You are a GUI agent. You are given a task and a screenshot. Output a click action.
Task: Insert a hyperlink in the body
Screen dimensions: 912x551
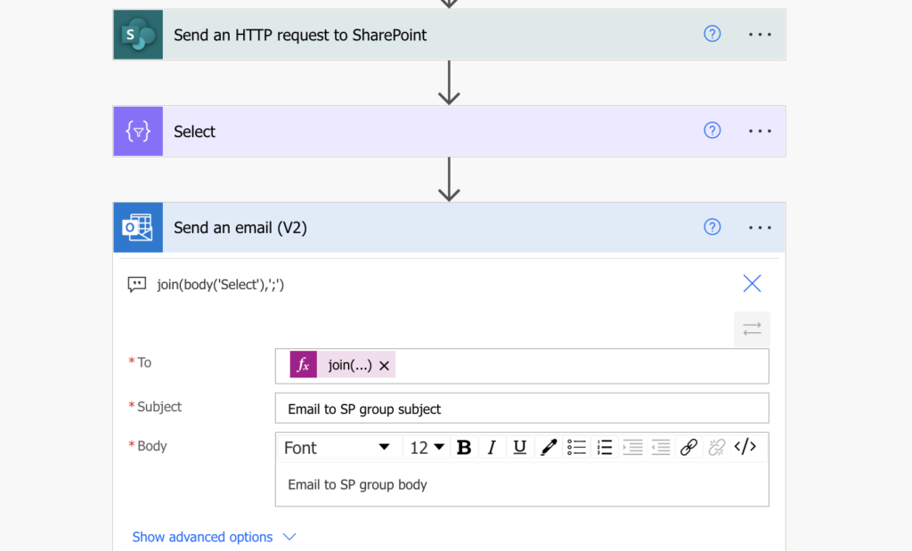[688, 447]
